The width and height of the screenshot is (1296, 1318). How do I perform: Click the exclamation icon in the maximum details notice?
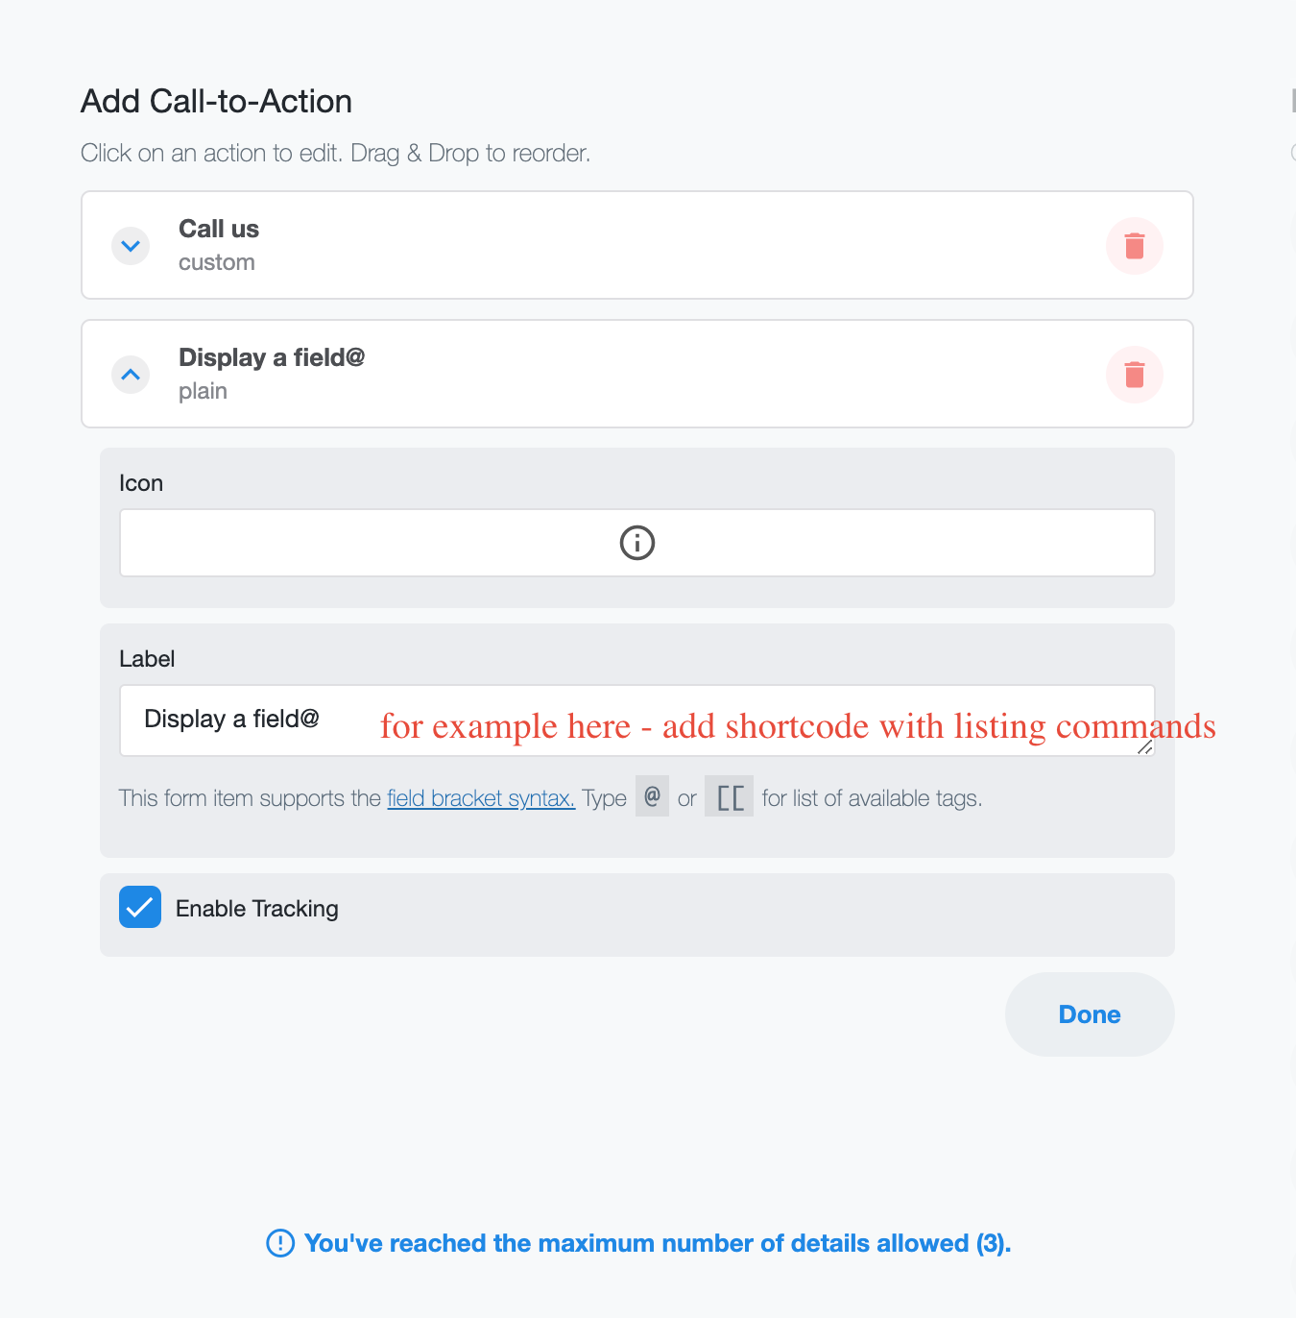(280, 1243)
